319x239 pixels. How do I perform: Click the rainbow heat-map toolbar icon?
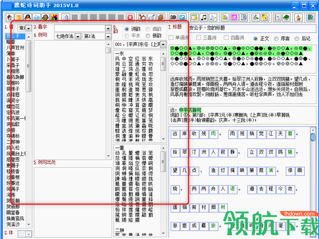click(54, 17)
